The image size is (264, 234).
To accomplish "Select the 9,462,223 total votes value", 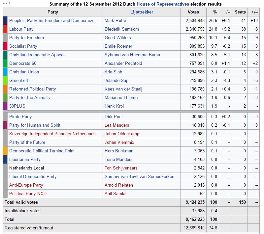I will pos(195,220).
